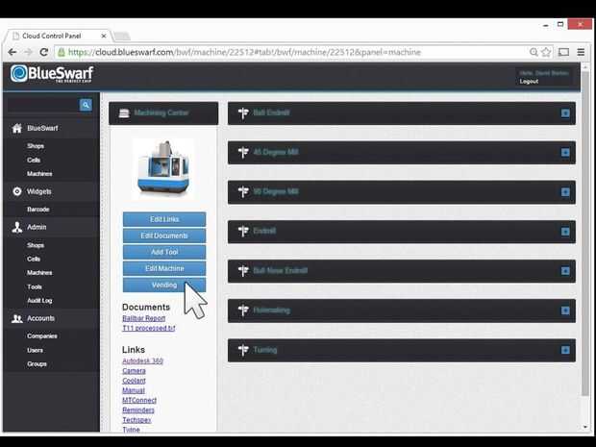Screen dimensions: 596x447
Task: Expand the 45 Degree Mill panel
Action: click(565, 153)
